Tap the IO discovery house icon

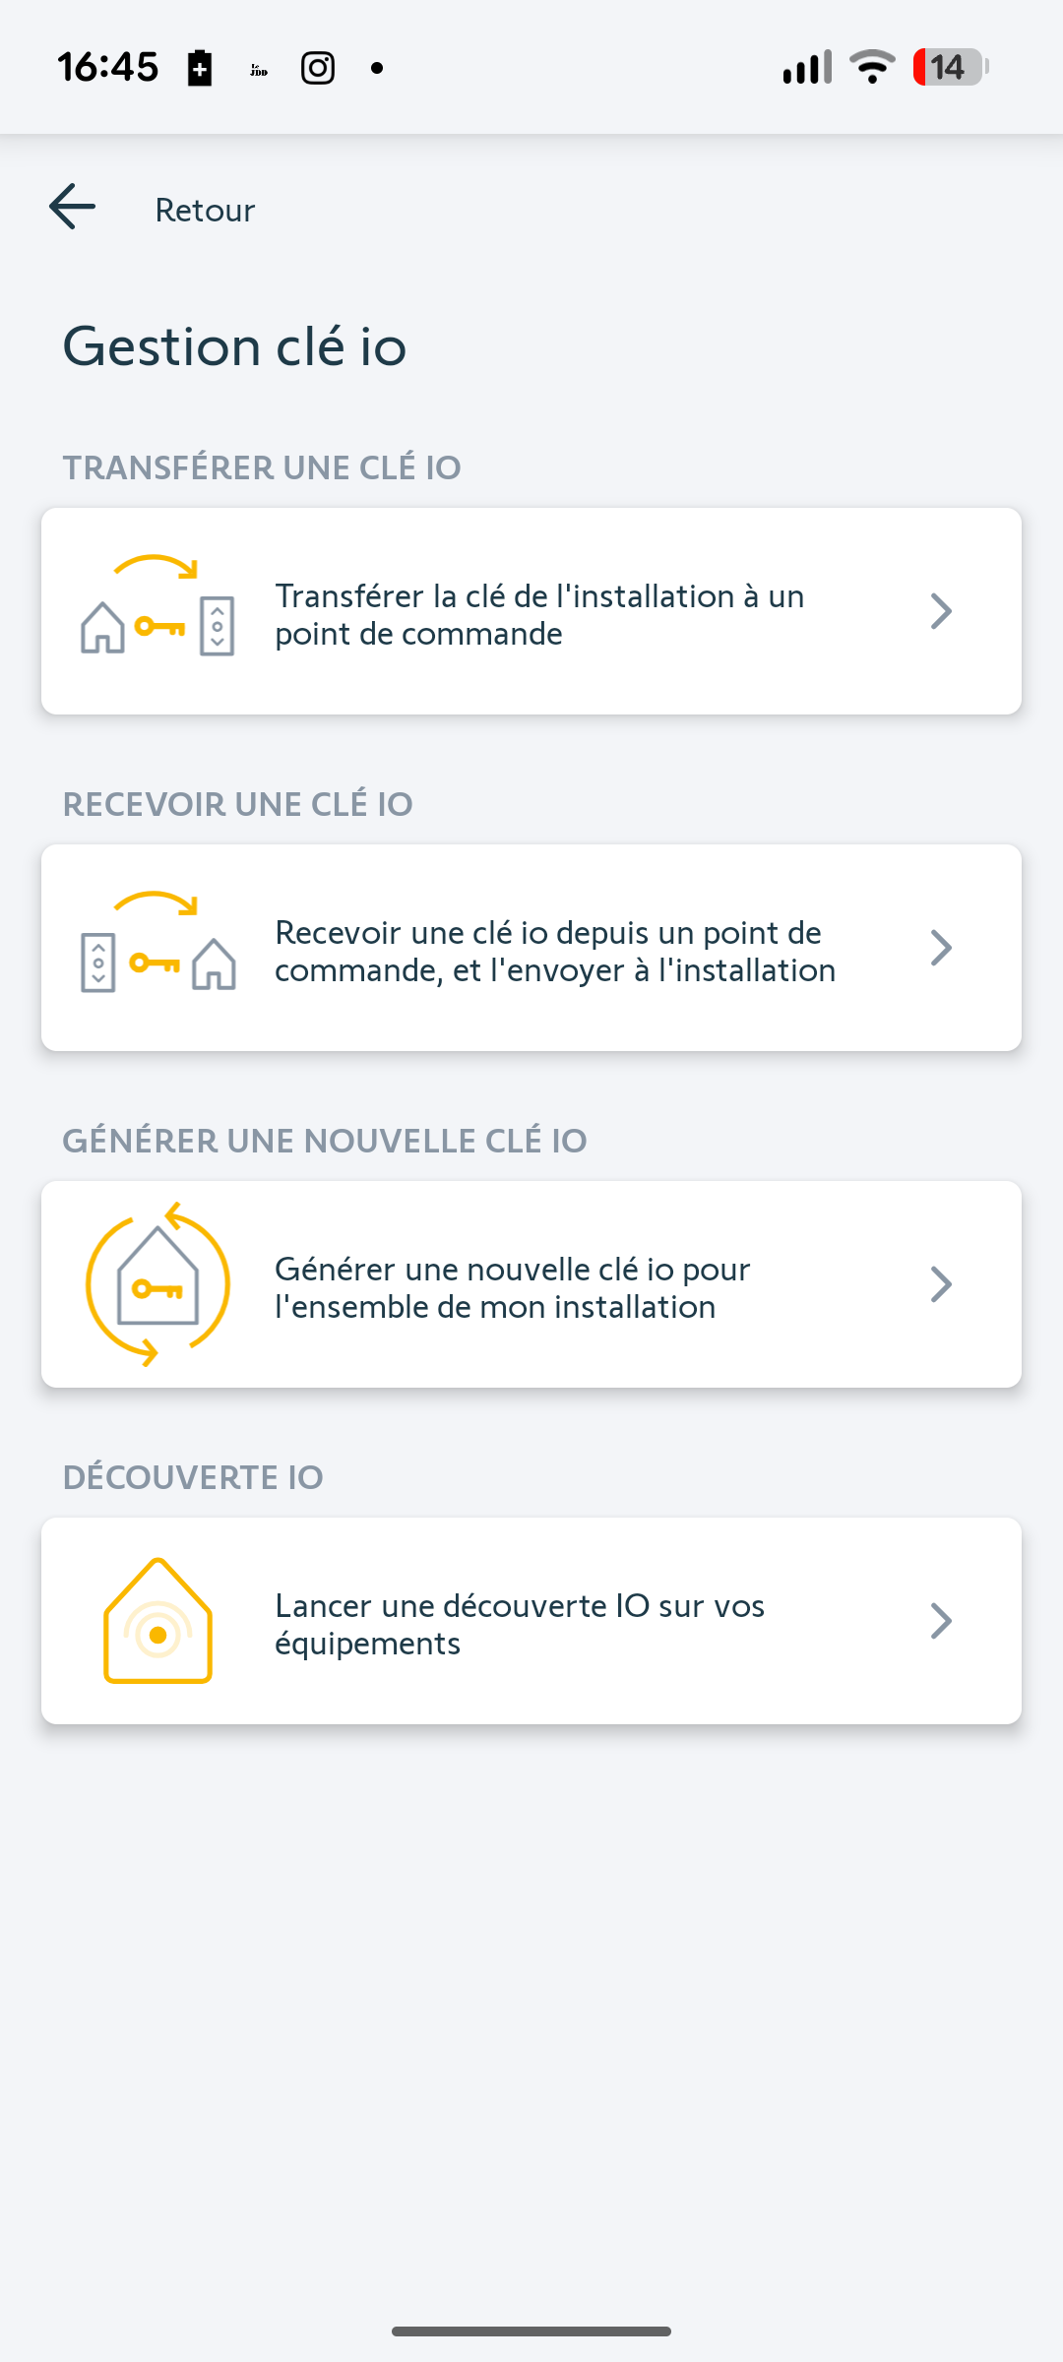pyautogui.click(x=157, y=1621)
